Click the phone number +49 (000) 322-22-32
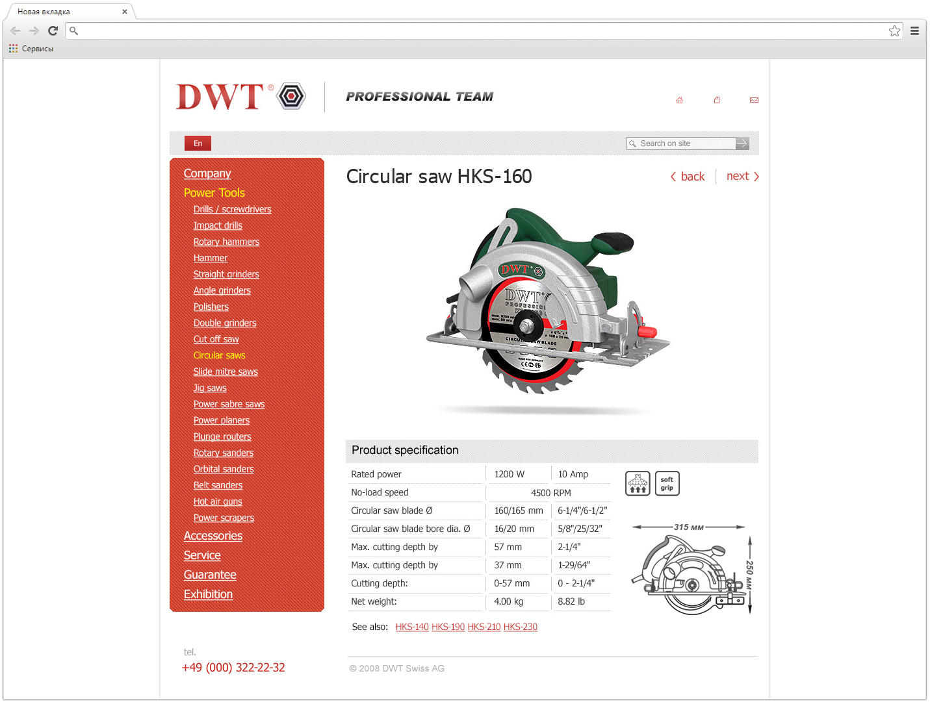 233,668
